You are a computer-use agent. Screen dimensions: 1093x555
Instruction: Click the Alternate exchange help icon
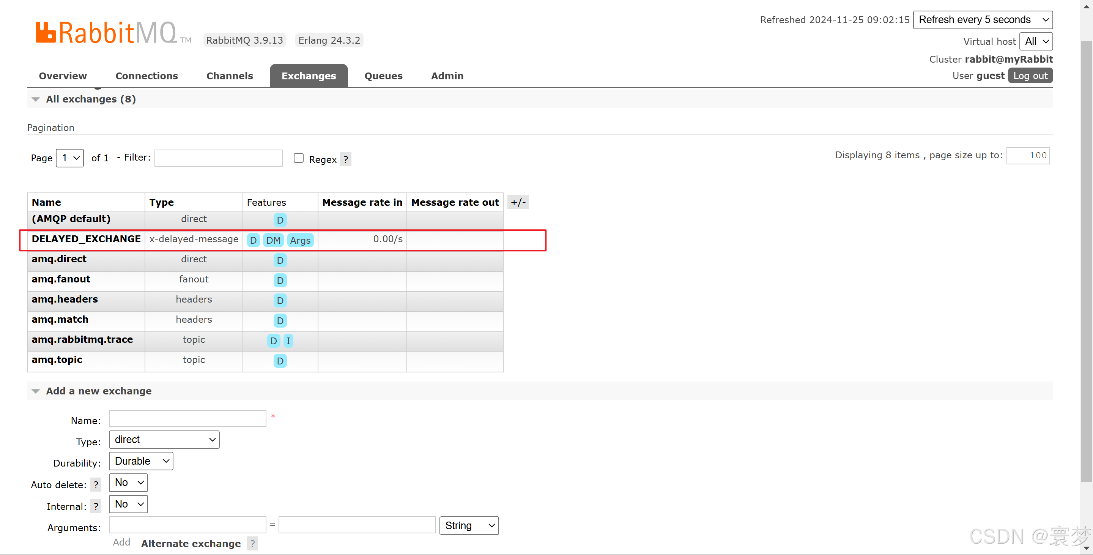pyautogui.click(x=252, y=544)
